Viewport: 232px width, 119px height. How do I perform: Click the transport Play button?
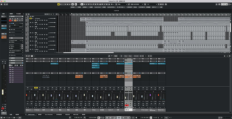pyautogui.click(x=123, y=118)
